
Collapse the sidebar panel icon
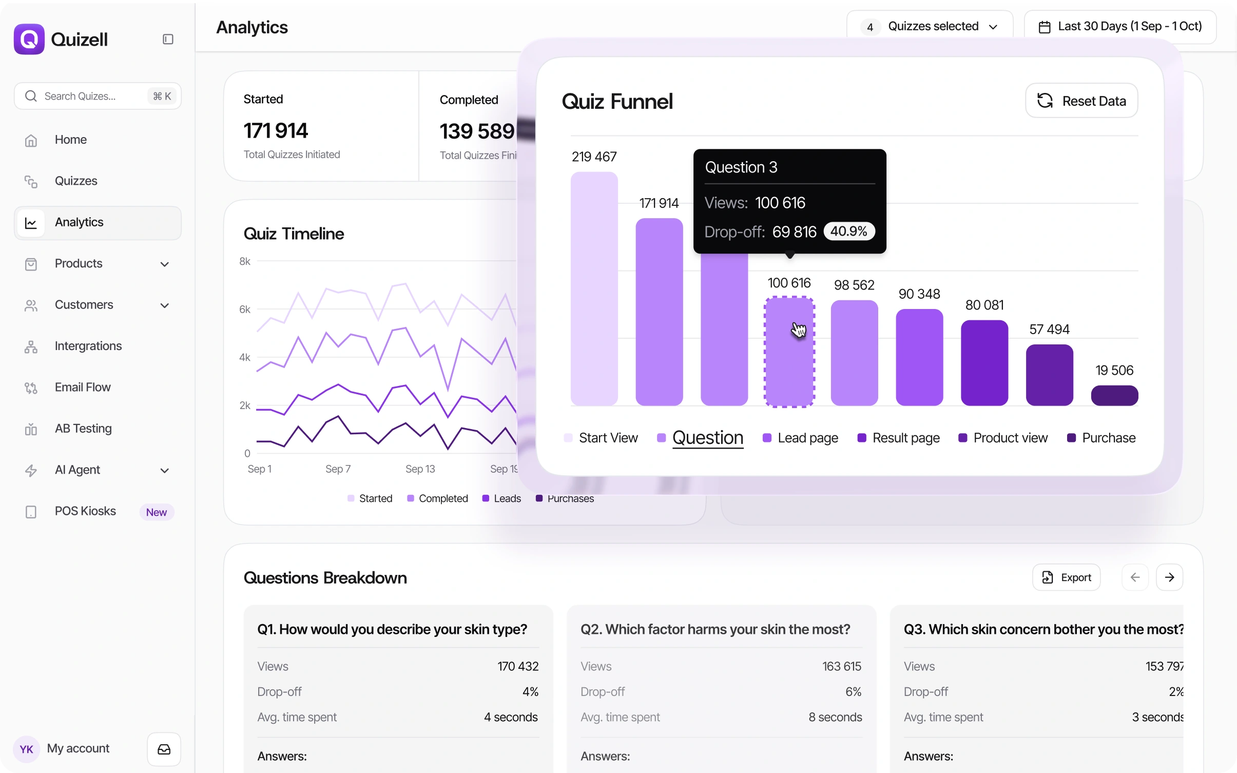168,40
